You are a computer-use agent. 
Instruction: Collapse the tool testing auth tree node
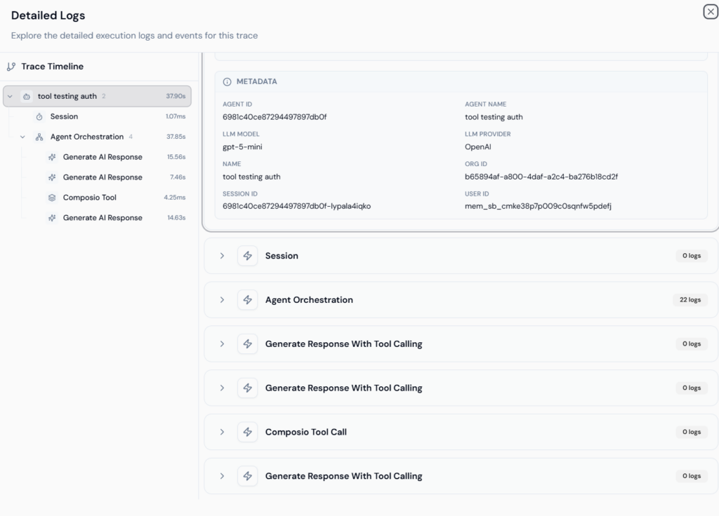pos(10,96)
